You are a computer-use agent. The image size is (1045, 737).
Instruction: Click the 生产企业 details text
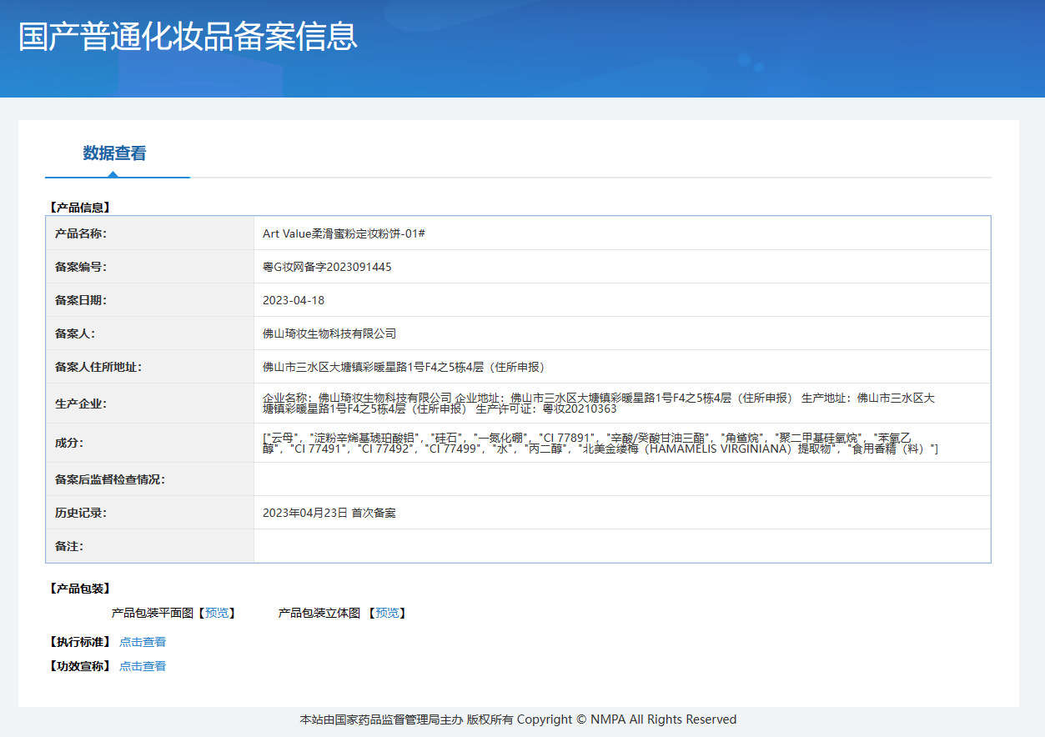pyautogui.click(x=599, y=404)
